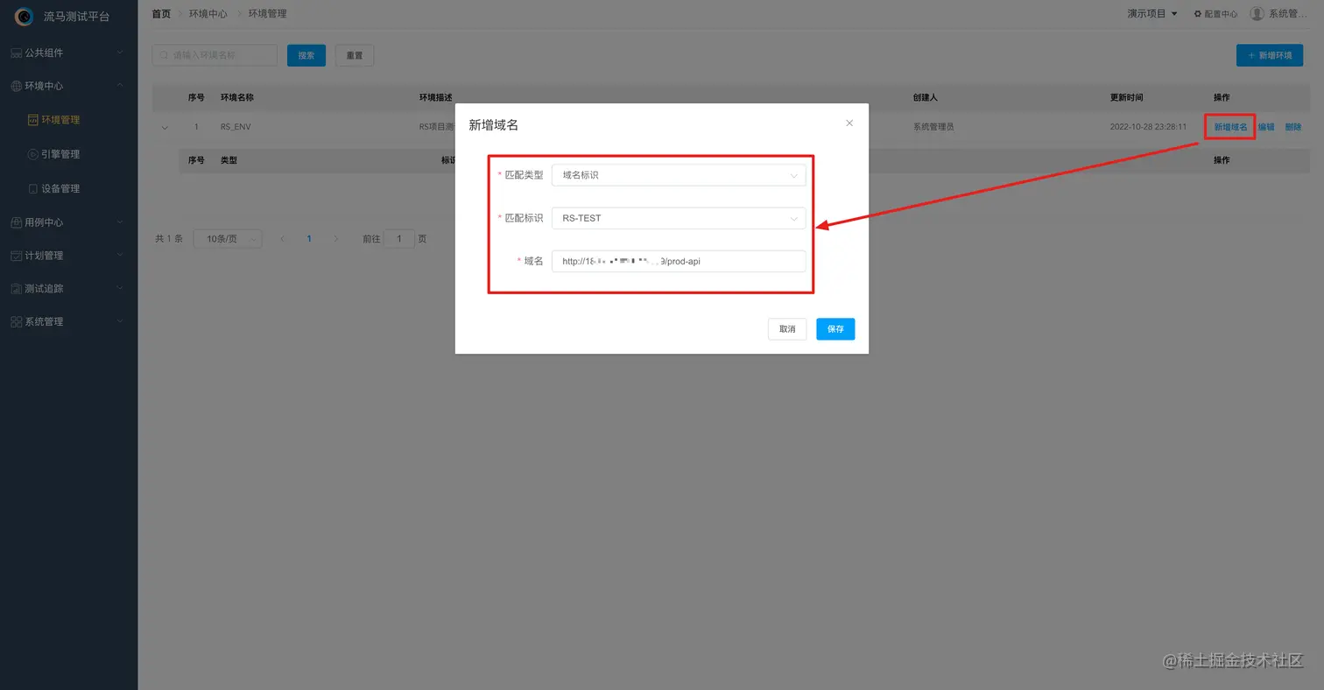Click the 环境管理 menu icon
Screen dimensions: 1324x690
(x=33, y=120)
